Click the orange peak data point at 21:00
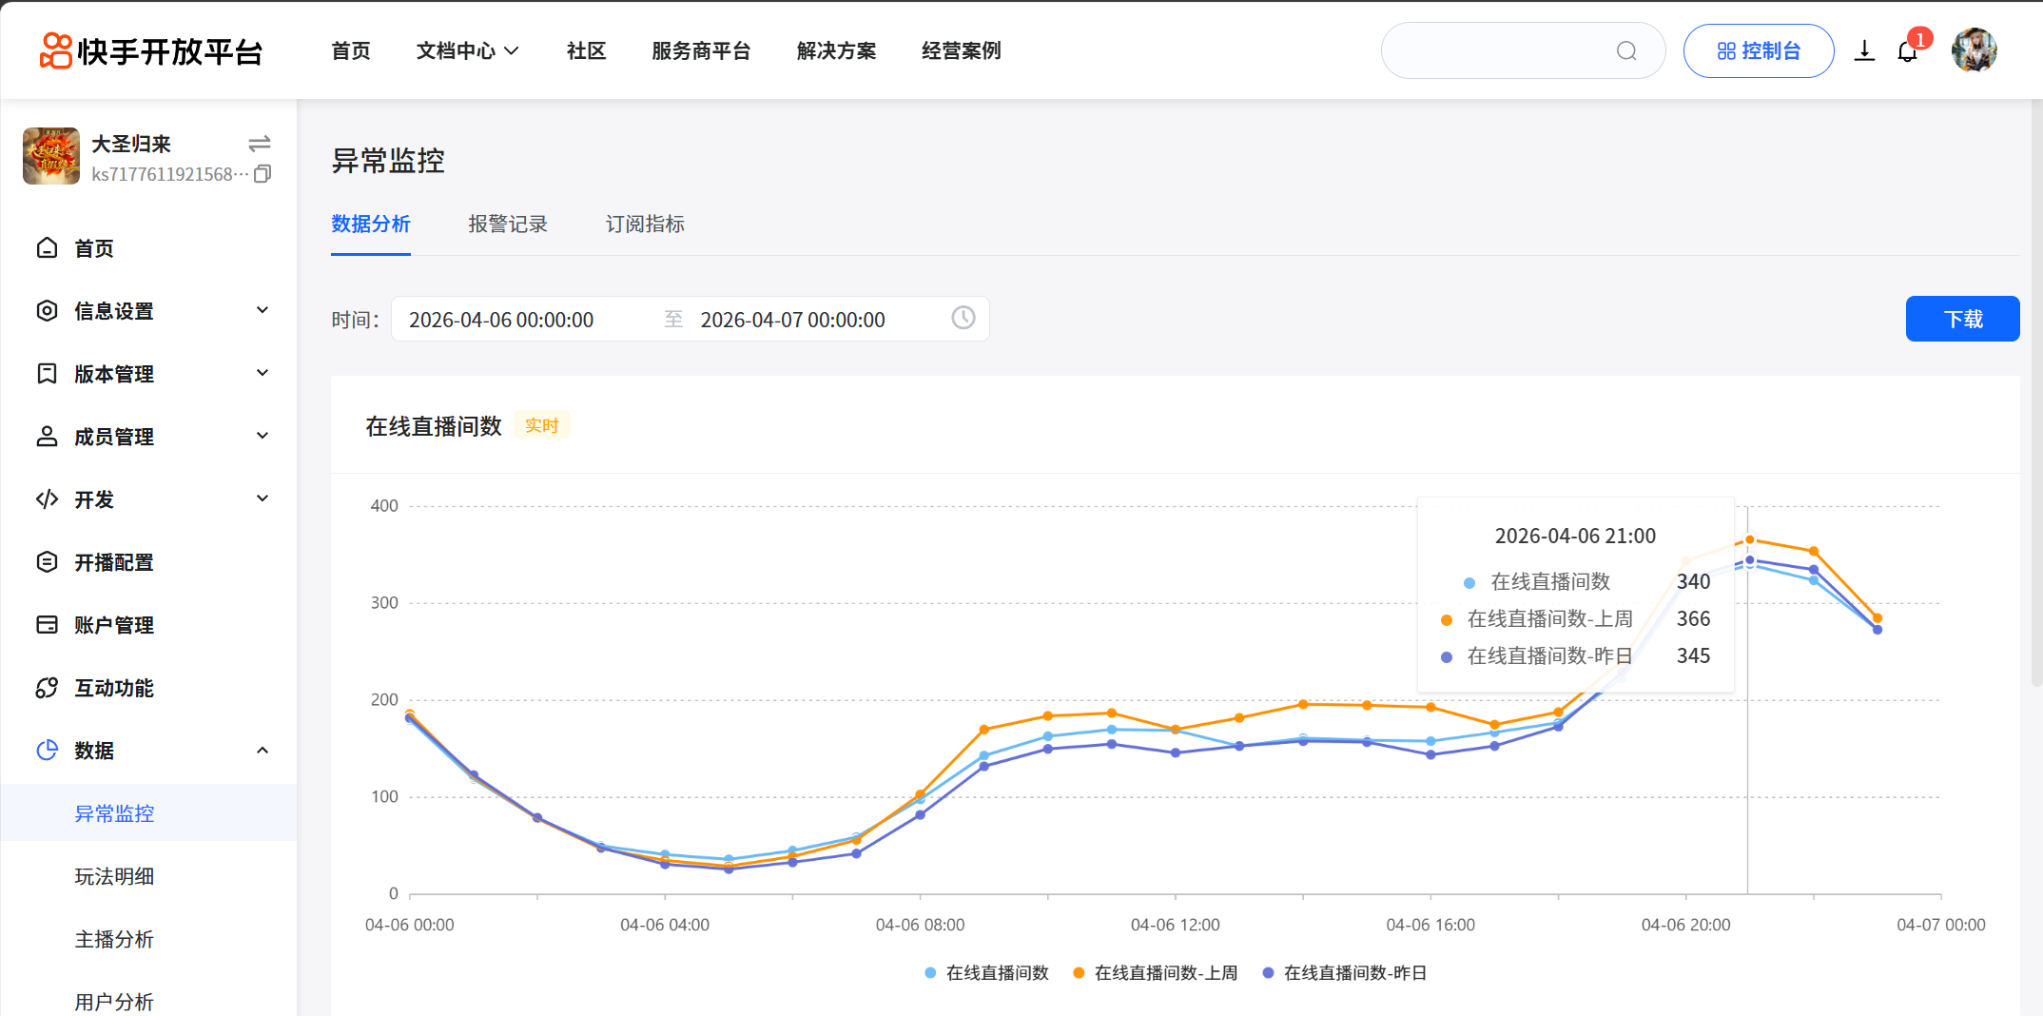 [x=1749, y=539]
